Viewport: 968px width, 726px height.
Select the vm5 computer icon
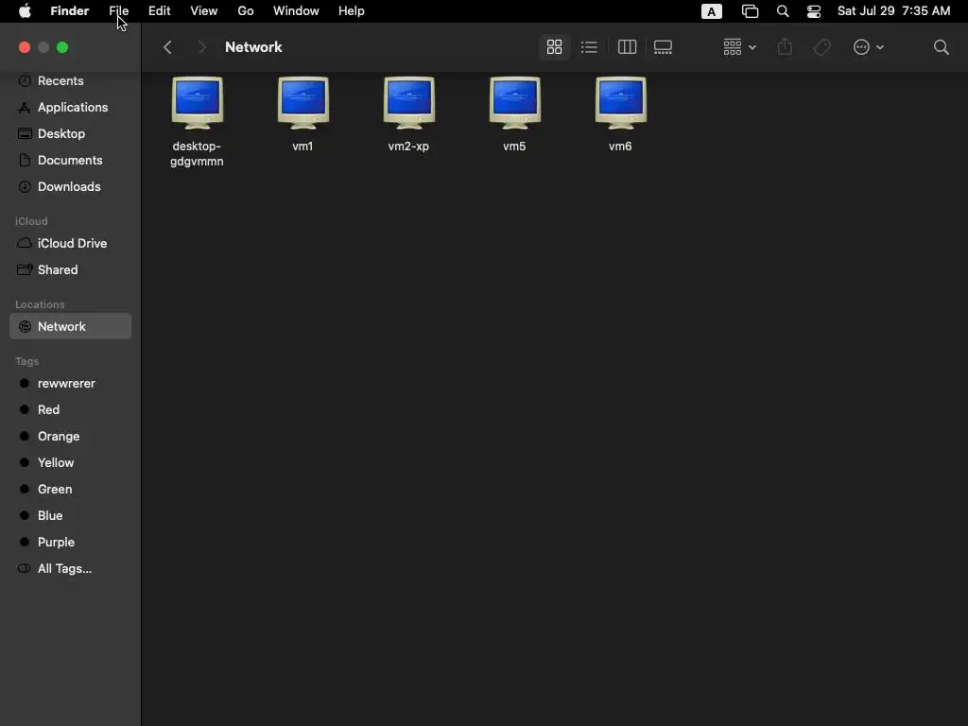[515, 103]
